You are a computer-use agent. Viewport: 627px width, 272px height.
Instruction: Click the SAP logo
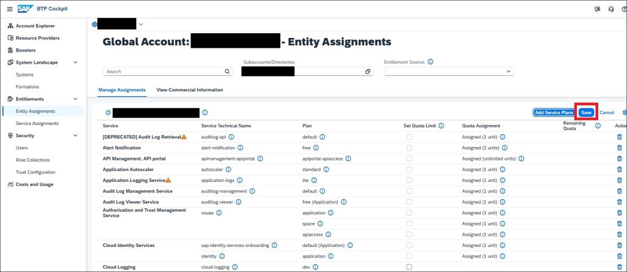26,9
